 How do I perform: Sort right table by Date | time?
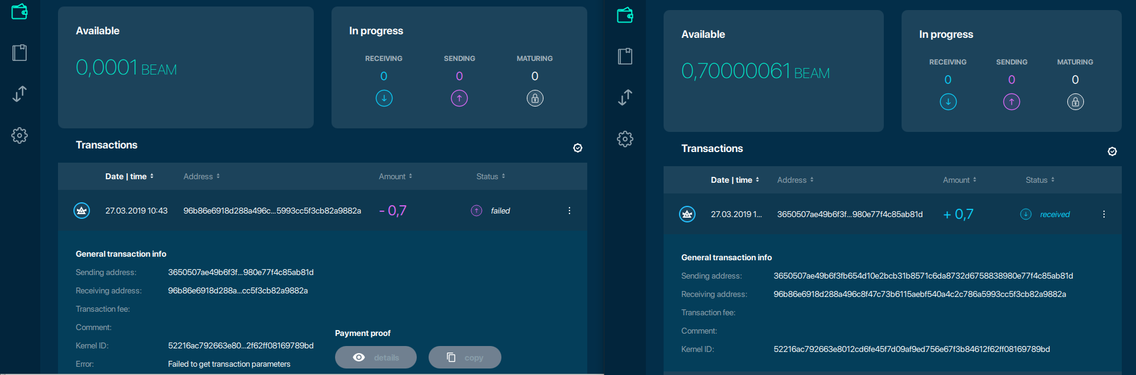735,180
